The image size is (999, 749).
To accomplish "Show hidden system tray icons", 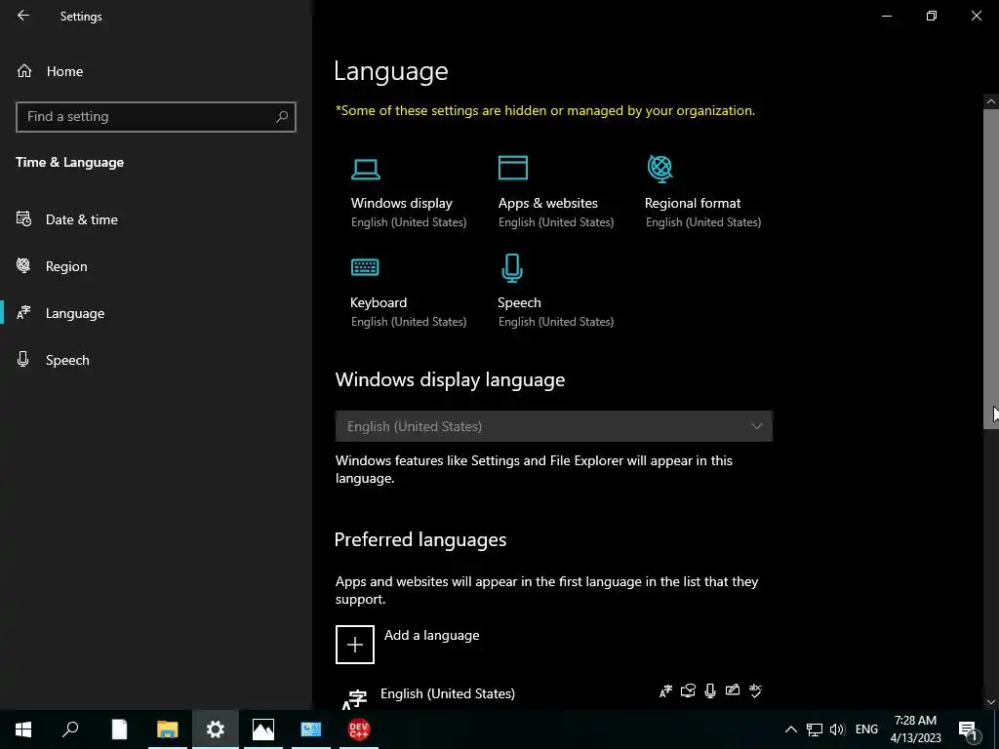I will 790,729.
